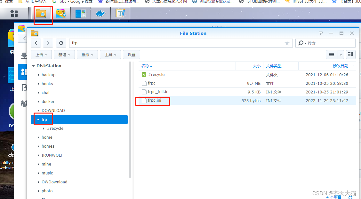Click the File Station title bar folder icon

35,33
